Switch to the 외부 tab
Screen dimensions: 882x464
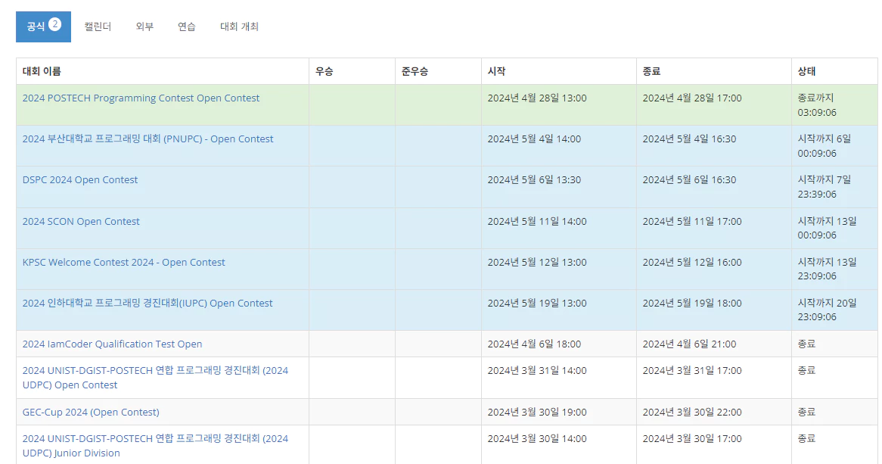coord(144,26)
